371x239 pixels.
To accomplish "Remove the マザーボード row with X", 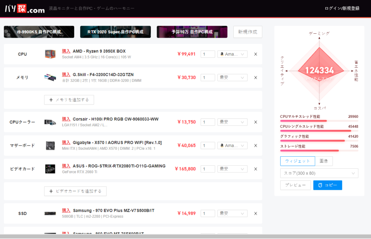I will tap(255, 145).
